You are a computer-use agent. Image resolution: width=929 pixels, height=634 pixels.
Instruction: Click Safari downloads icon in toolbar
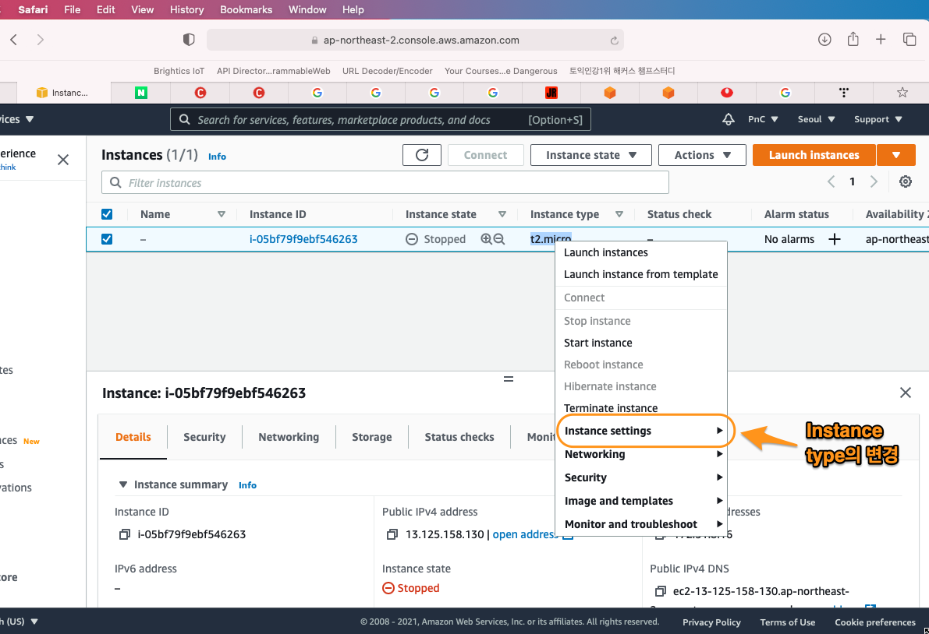point(824,40)
